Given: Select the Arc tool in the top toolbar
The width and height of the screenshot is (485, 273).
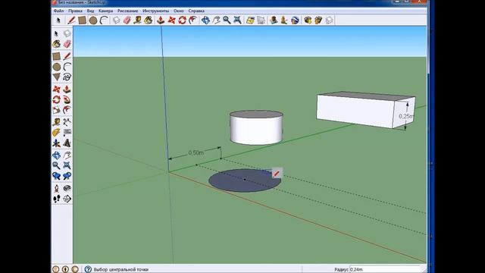Looking at the screenshot, I should coord(104,20).
